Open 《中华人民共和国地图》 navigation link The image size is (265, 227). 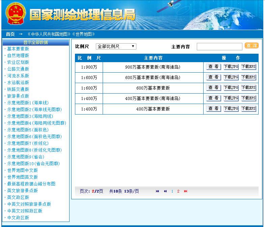49,34
